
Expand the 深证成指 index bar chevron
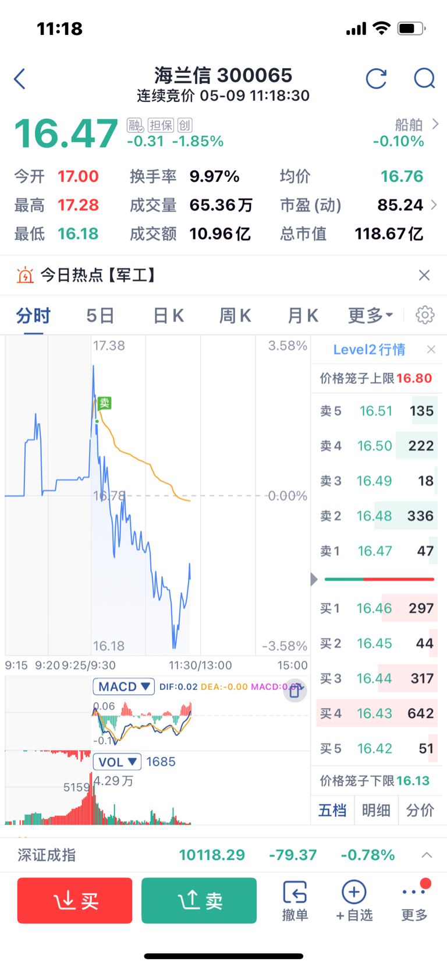click(427, 855)
